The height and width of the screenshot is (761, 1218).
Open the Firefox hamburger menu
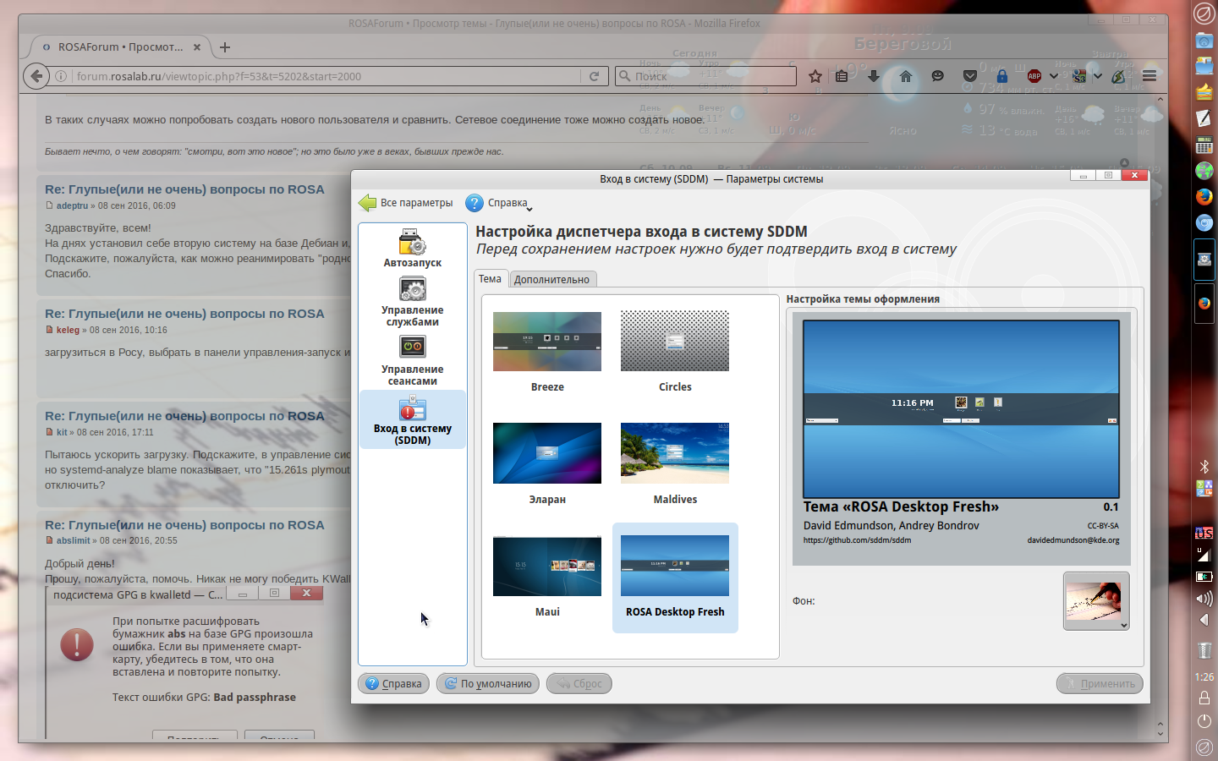1149,76
